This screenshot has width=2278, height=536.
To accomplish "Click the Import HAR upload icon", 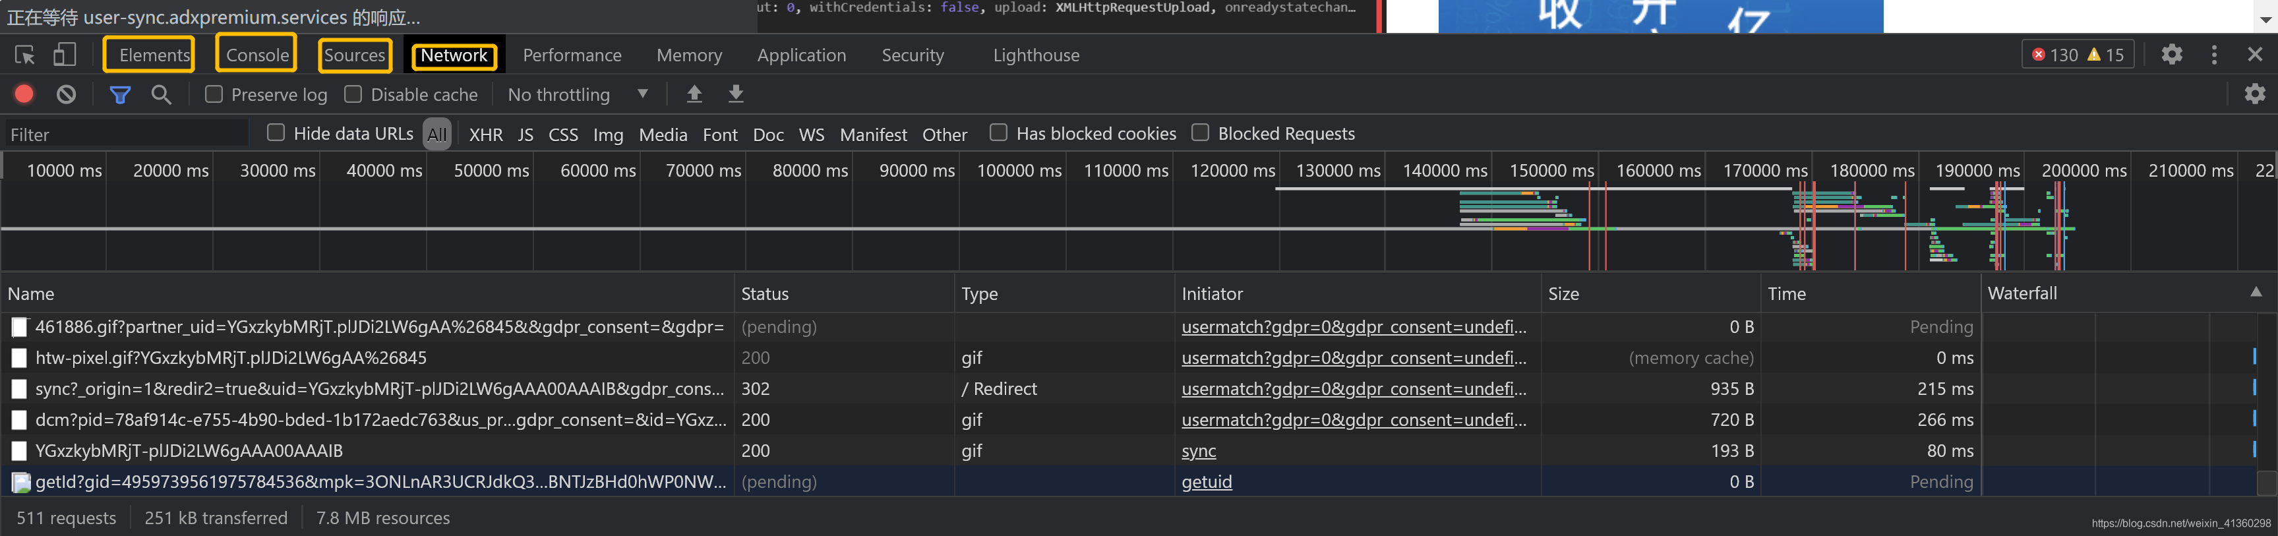I will pyautogui.click(x=694, y=94).
